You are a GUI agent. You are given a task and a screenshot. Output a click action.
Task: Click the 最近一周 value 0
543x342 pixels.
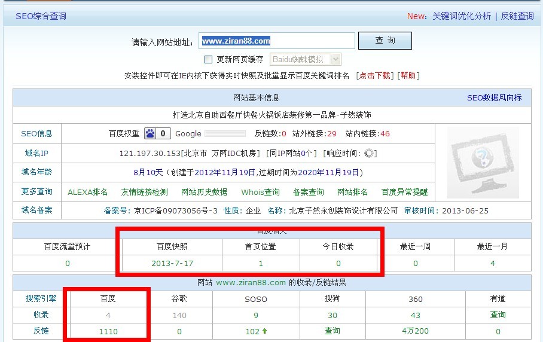coord(416,264)
